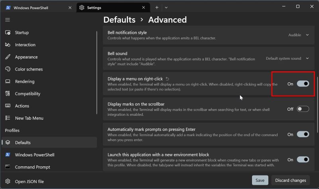This screenshot has width=319, height=189.
Task: Select Command Prompt profile in sidebar
Action: pyautogui.click(x=32, y=167)
